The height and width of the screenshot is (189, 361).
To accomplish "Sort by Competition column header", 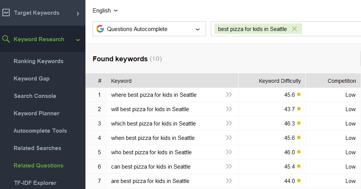I will [341, 81].
